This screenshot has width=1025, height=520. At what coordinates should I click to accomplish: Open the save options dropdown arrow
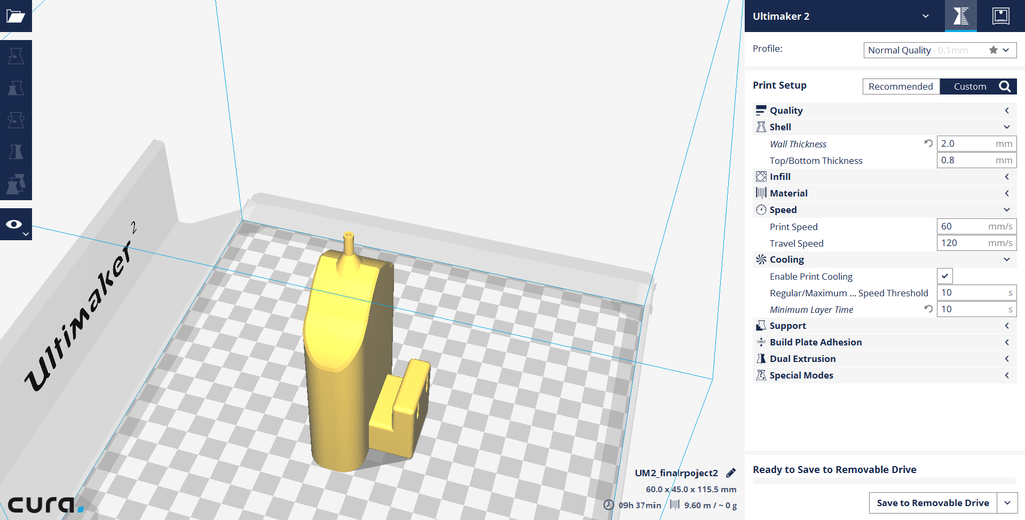(x=1007, y=503)
